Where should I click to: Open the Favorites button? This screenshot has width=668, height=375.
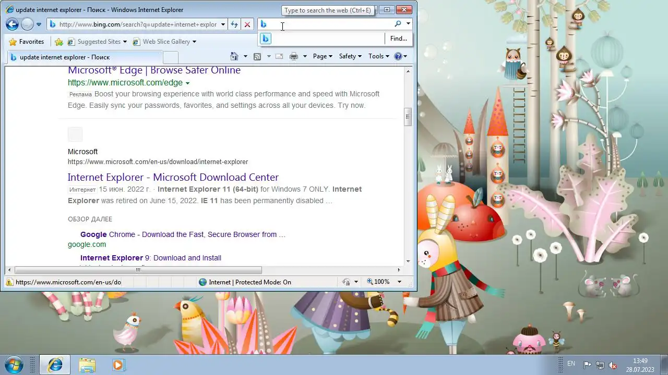coord(27,42)
